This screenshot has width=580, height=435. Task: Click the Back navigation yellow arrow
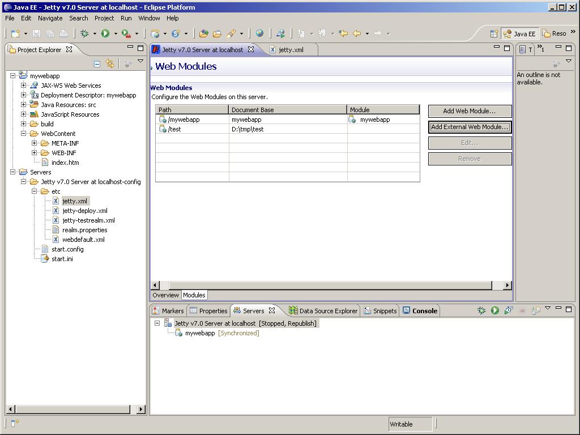coord(357,33)
